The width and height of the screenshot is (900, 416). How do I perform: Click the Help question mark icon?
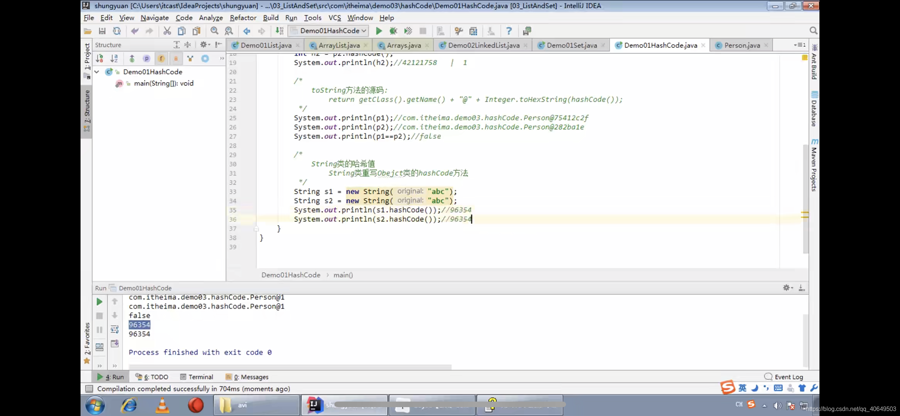509,31
